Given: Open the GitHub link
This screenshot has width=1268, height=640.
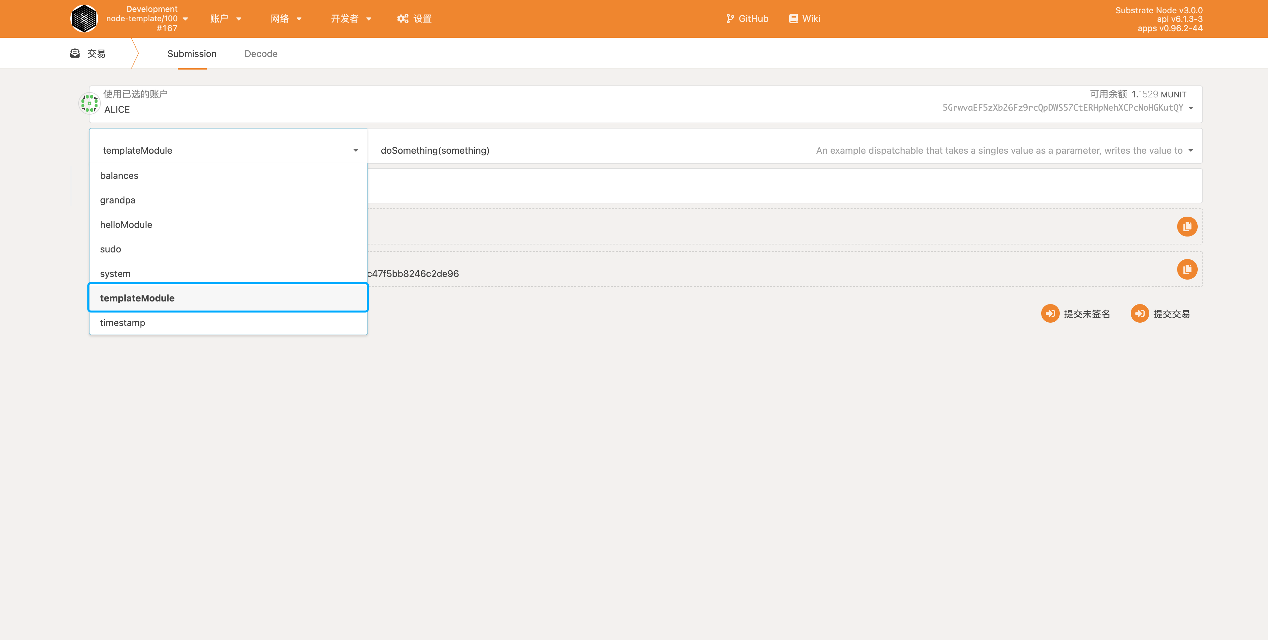Looking at the screenshot, I should [747, 19].
